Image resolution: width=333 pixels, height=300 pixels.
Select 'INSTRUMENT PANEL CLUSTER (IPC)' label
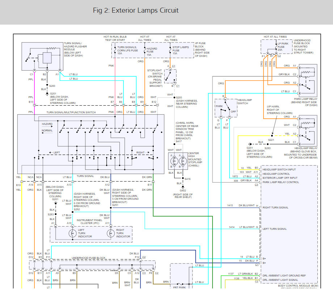(x=89, y=222)
